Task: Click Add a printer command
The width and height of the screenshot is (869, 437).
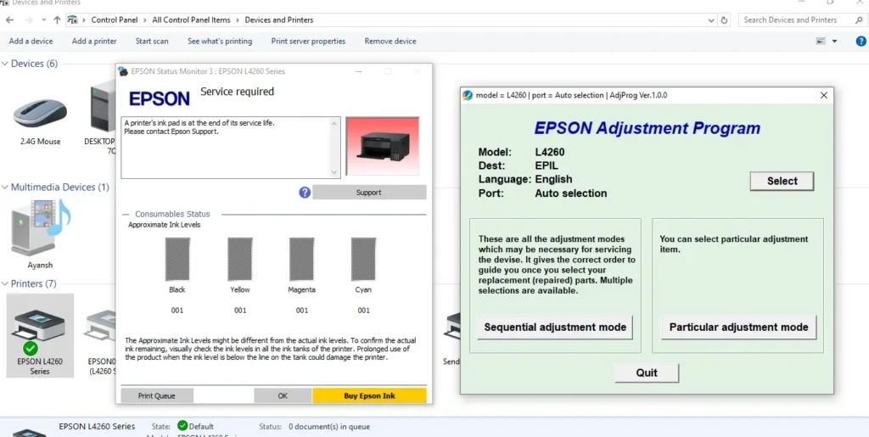Action: pyautogui.click(x=94, y=41)
